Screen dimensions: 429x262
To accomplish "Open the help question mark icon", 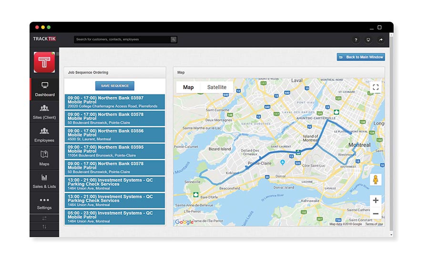I will pos(356,40).
